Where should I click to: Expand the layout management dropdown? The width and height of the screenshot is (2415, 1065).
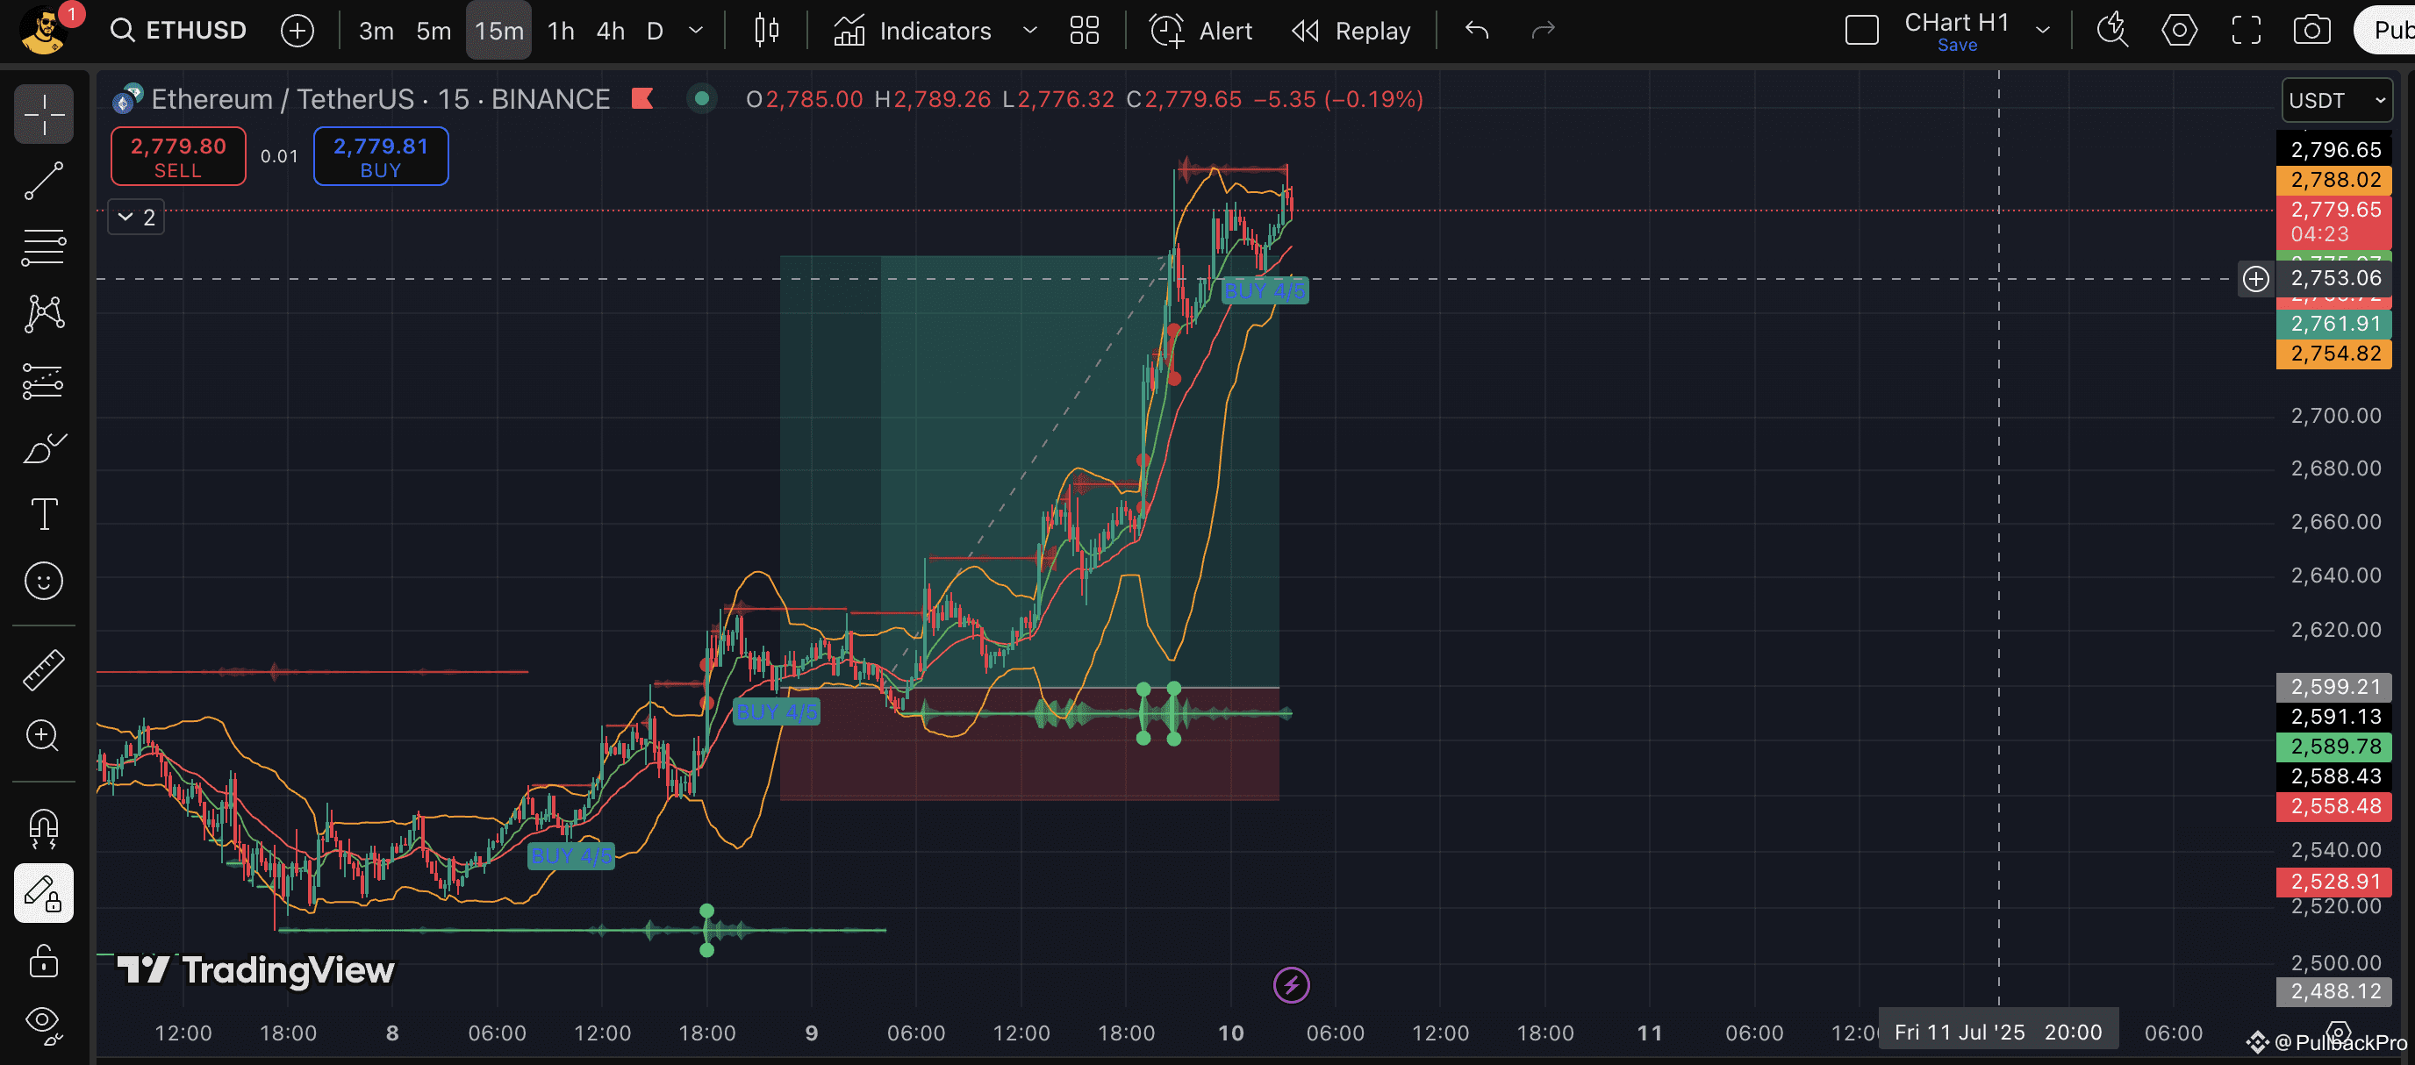click(x=2043, y=31)
